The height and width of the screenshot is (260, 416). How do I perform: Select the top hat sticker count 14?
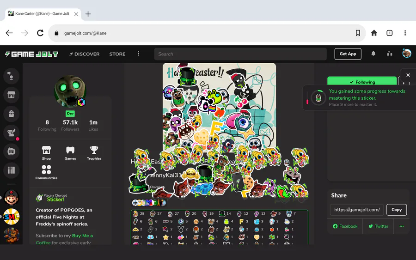point(225,214)
